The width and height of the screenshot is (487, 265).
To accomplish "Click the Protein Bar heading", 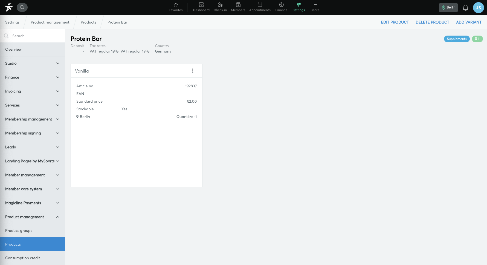I will coord(86,39).
